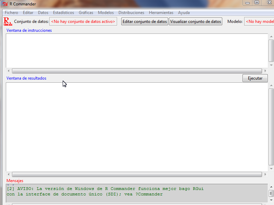Viewport: 274px width, 205px height.
Task: Click the instructions window scroll-down arrow
Action: 271,65
